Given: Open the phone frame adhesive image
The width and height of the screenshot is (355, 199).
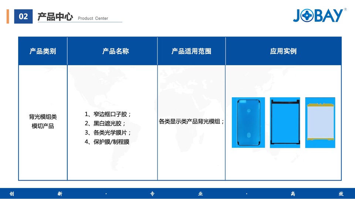Looking at the screenshot, I should click(248, 123).
